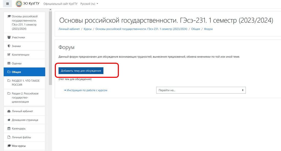Click the sidebar vertical scrollbar thumb

(50, 48)
